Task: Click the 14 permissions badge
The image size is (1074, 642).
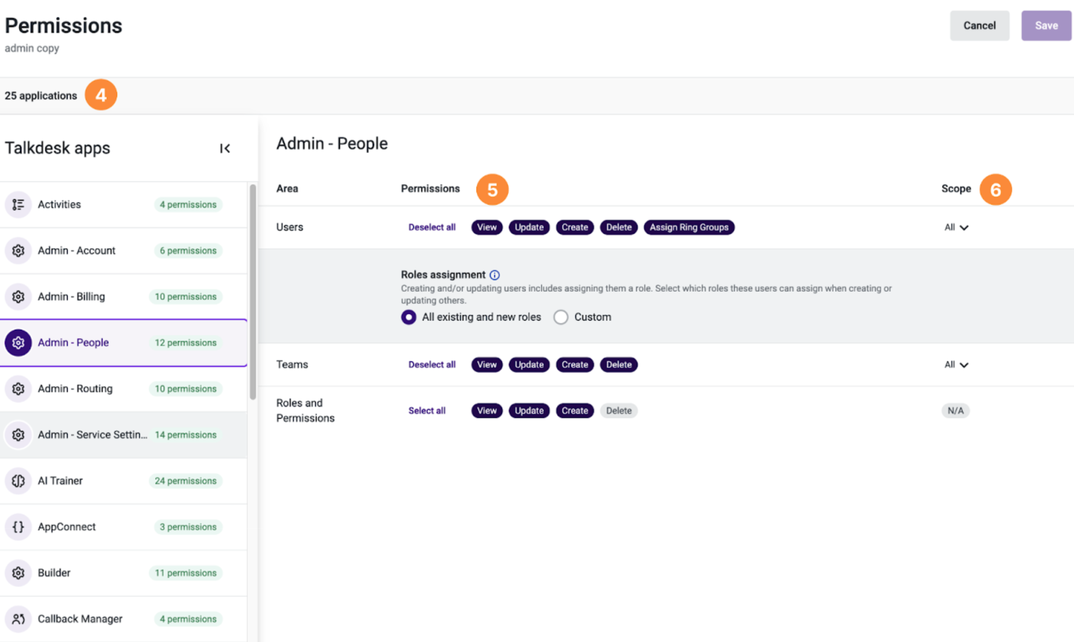Action: pos(185,435)
